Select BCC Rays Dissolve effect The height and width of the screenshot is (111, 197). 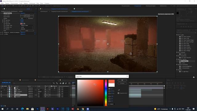pyautogui.click(x=186, y=58)
